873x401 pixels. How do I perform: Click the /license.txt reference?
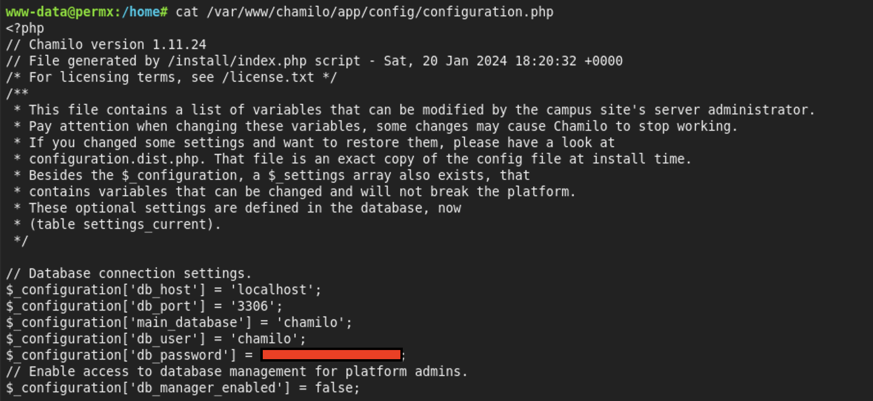coord(268,77)
